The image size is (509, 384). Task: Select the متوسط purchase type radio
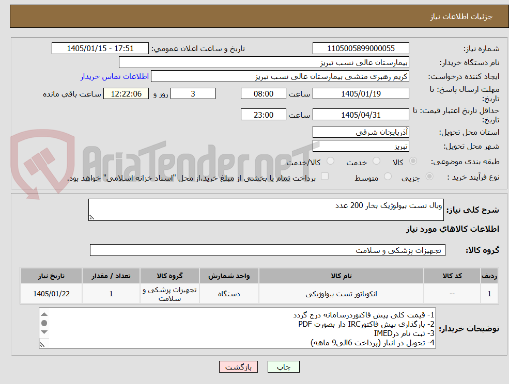point(388,177)
